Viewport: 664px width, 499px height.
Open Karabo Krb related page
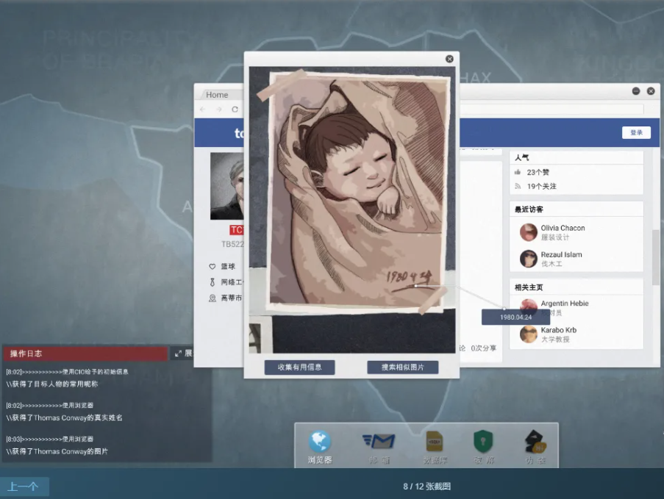[x=559, y=330]
